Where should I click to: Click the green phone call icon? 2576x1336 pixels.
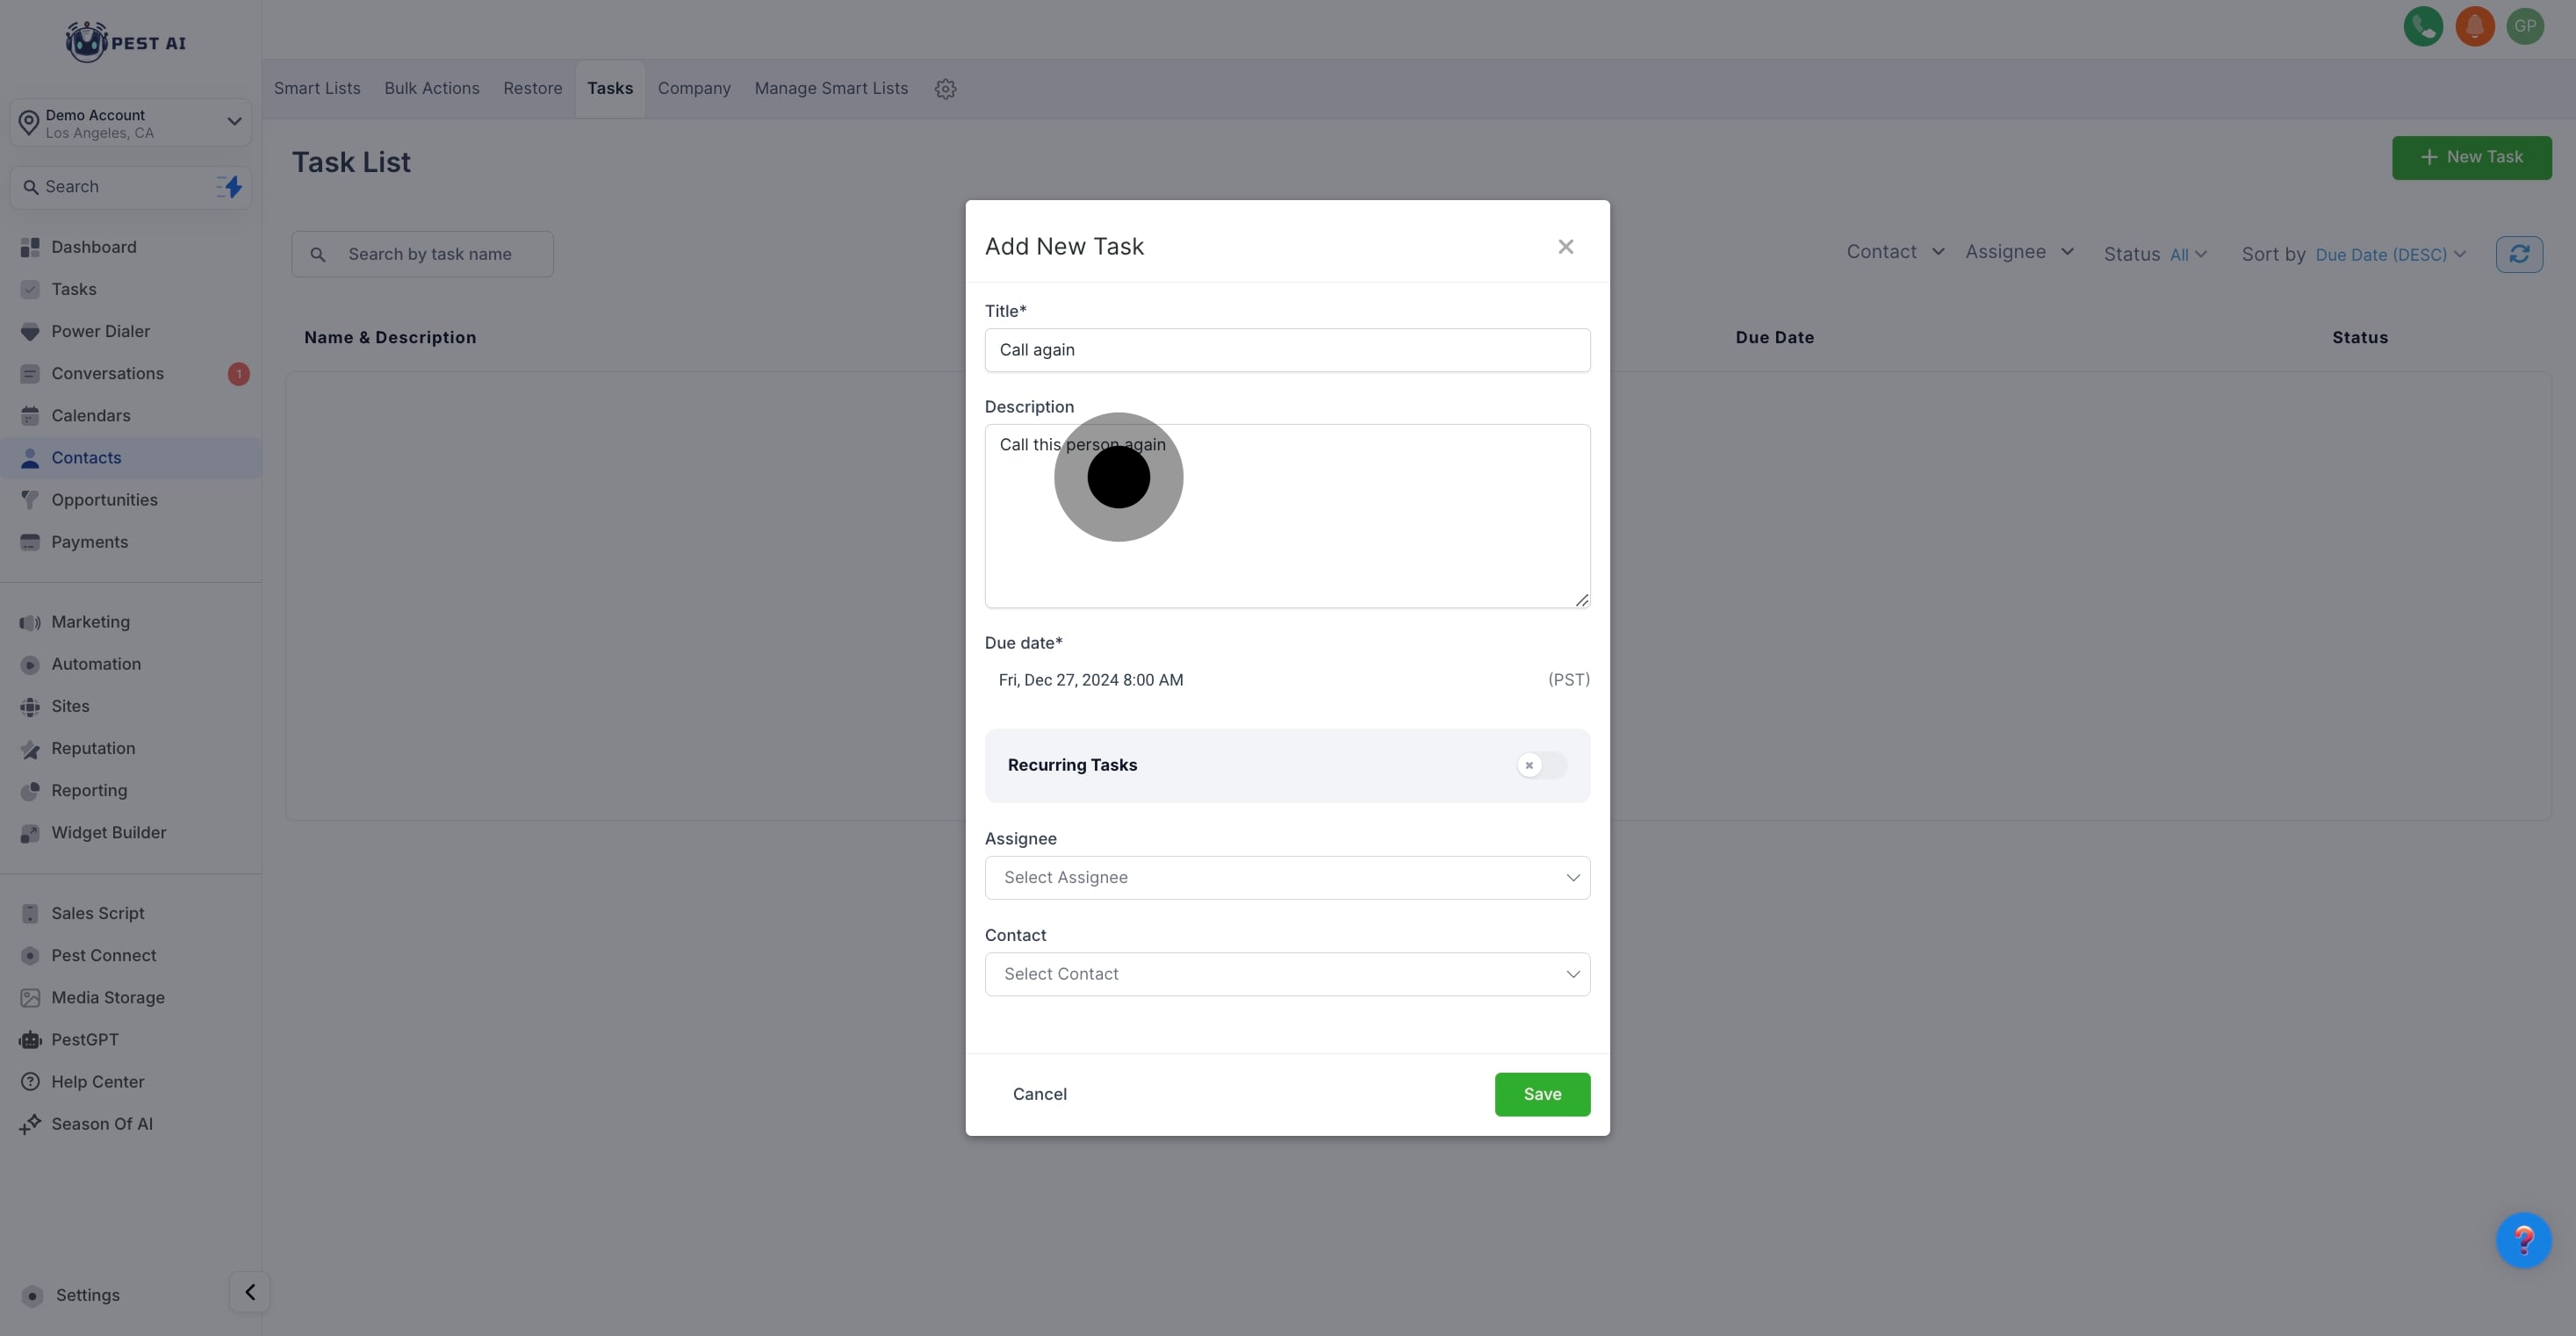click(x=2422, y=26)
